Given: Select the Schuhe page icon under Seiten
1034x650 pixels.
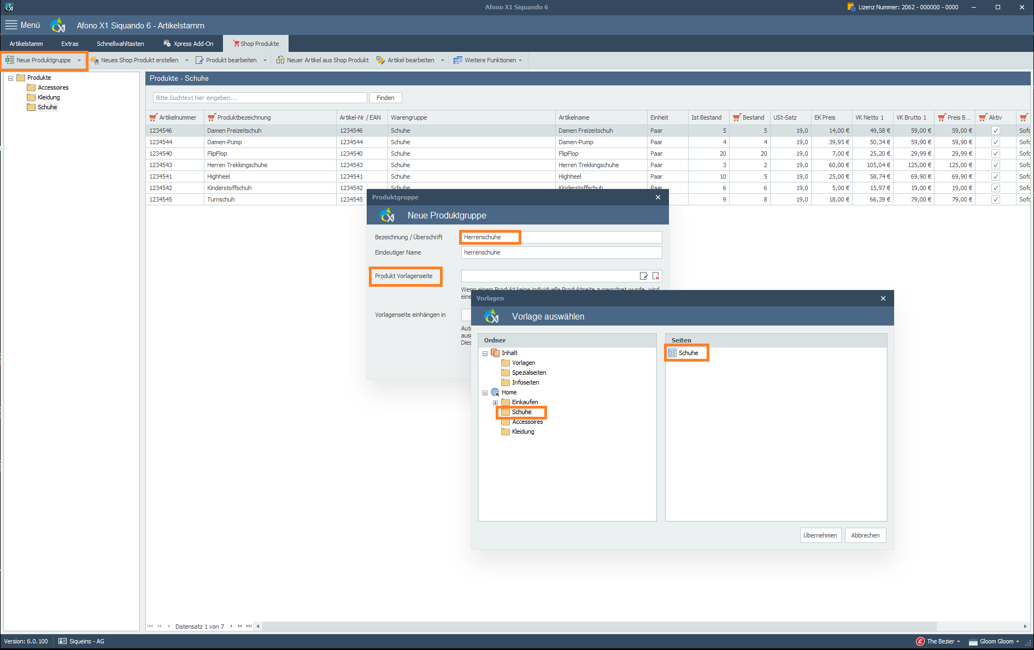Looking at the screenshot, I should pyautogui.click(x=672, y=353).
